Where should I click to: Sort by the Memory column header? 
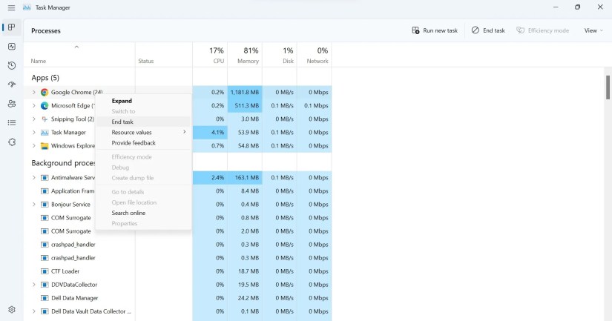click(x=245, y=55)
